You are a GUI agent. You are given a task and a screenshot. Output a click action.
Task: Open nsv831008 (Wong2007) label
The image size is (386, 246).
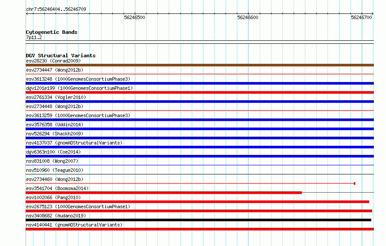coord(52,161)
